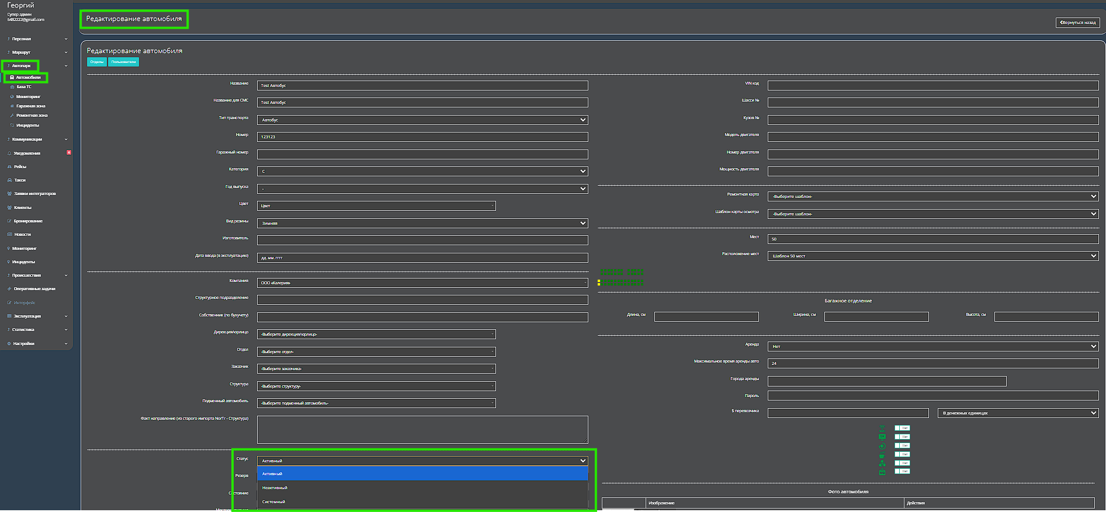
Task: Expand the Вид резины dropdown
Action: coord(422,223)
